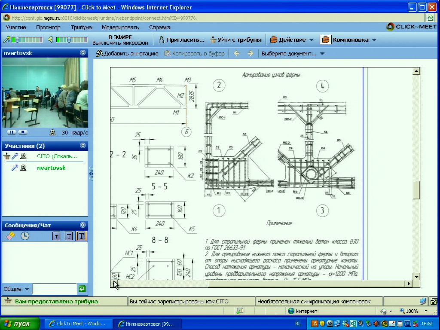
Task: Open the Общие chat recipient dropdown
Action: tap(16, 289)
